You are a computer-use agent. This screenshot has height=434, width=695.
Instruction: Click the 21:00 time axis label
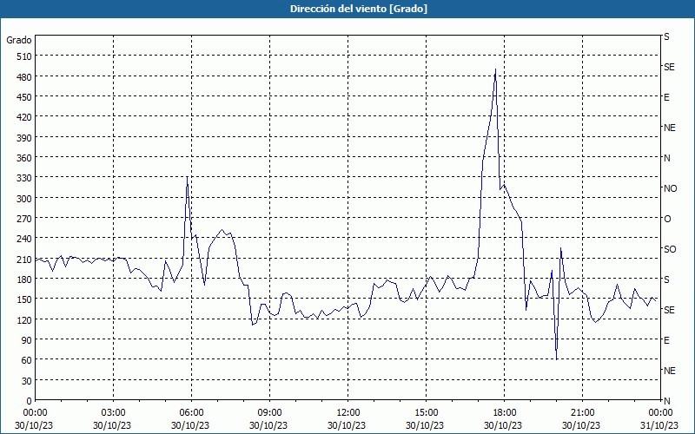click(x=582, y=413)
